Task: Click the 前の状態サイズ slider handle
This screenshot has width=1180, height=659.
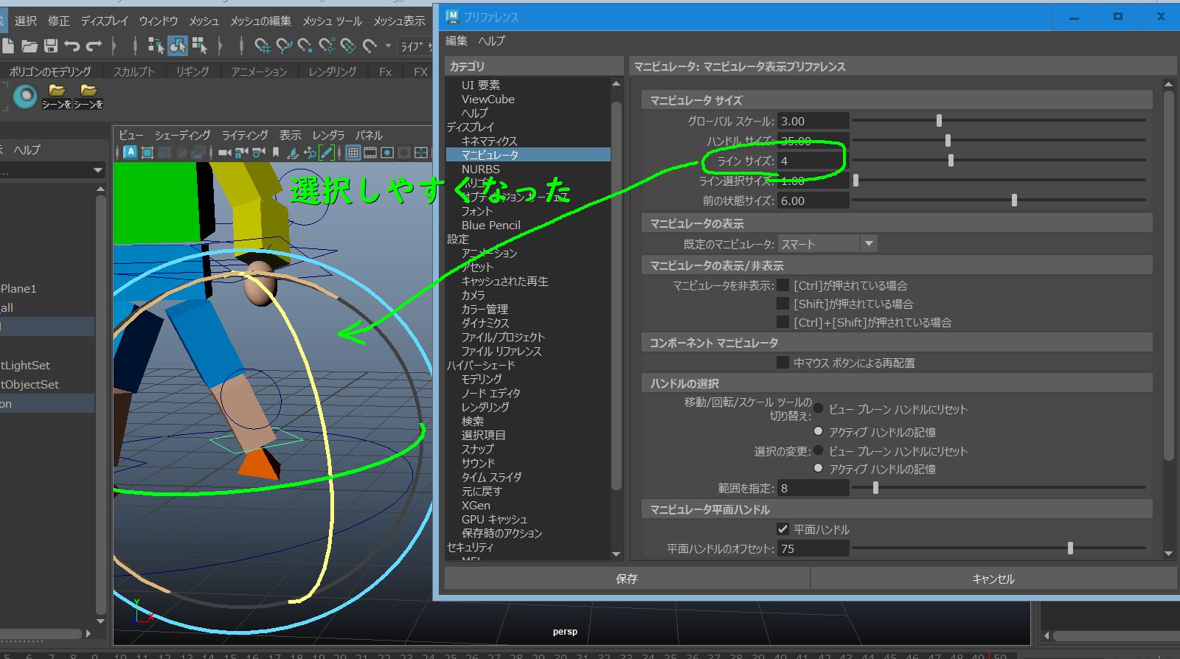Action: tap(1014, 200)
